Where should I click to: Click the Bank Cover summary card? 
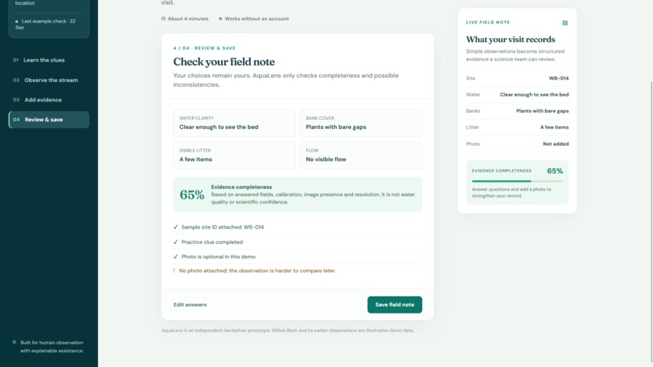coord(361,123)
